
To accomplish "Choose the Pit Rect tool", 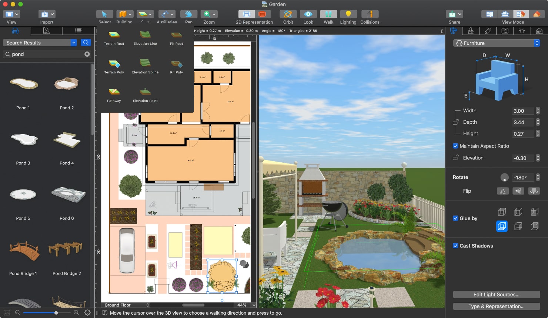I will pos(176,38).
